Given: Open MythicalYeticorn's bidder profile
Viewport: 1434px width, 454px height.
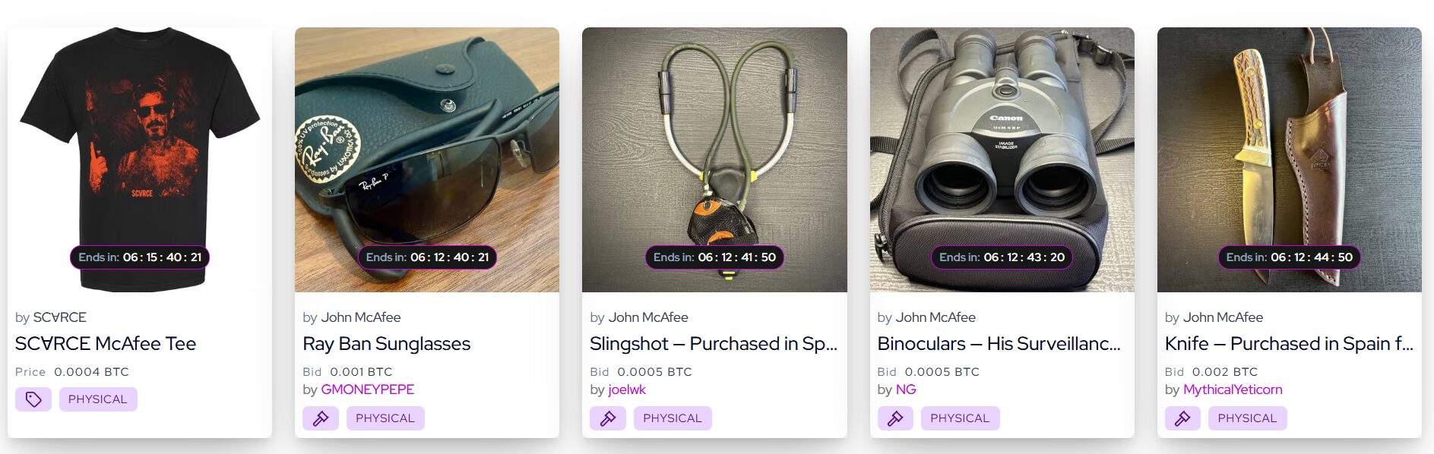Looking at the screenshot, I should 1233,389.
